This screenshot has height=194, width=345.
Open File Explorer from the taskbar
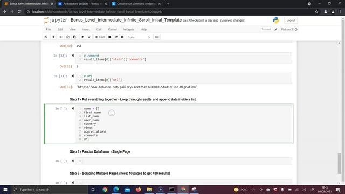149,189
